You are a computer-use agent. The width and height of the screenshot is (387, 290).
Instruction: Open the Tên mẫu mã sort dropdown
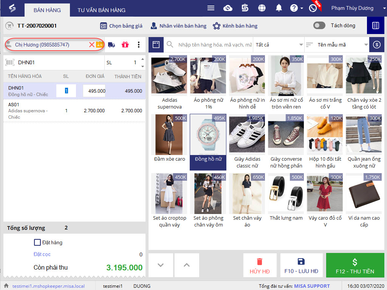pyautogui.click(x=337, y=45)
